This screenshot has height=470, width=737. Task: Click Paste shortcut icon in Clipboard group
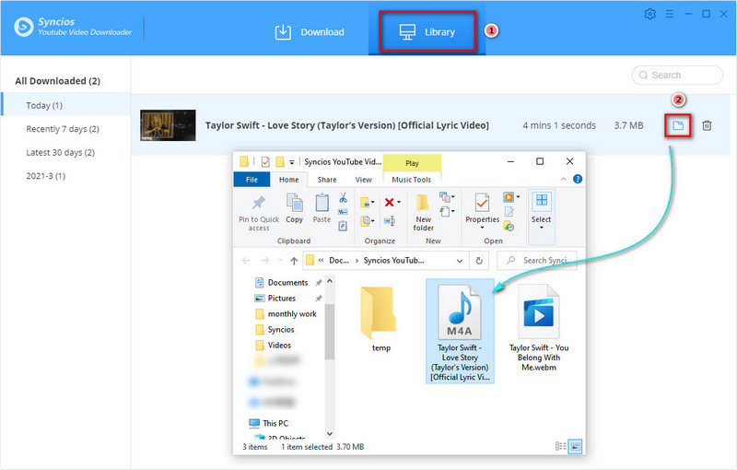(343, 226)
